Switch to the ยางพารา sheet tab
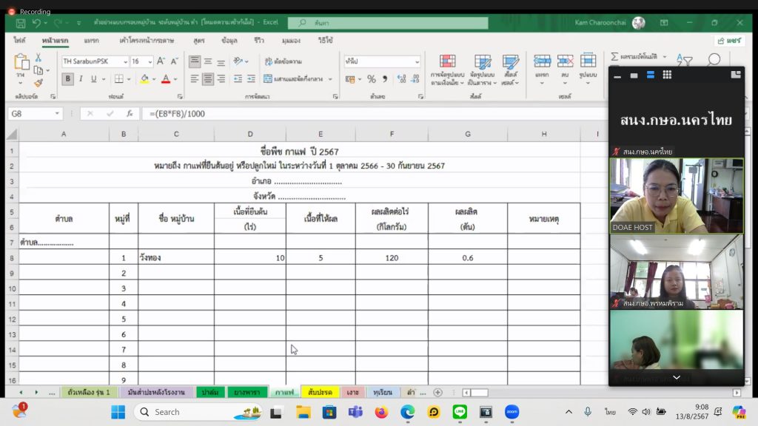The image size is (758, 426). pos(246,392)
